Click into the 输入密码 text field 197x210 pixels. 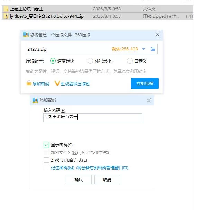93,117
